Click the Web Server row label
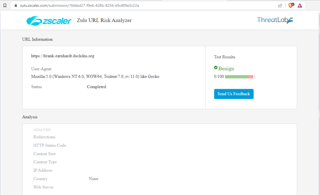Screen dimensions: 320x195 click(x=43, y=187)
